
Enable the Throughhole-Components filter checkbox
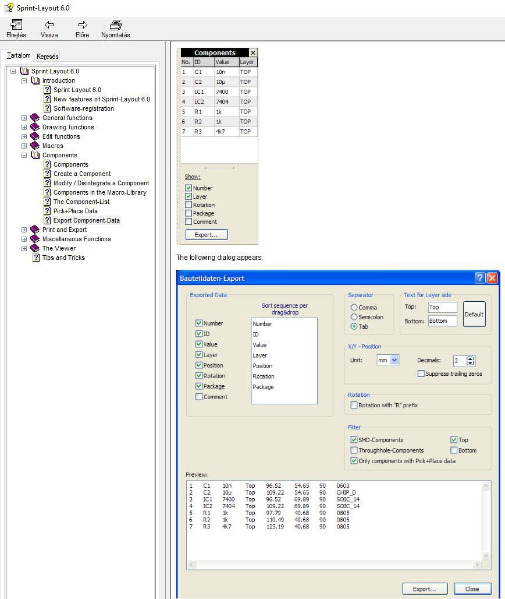(x=354, y=450)
